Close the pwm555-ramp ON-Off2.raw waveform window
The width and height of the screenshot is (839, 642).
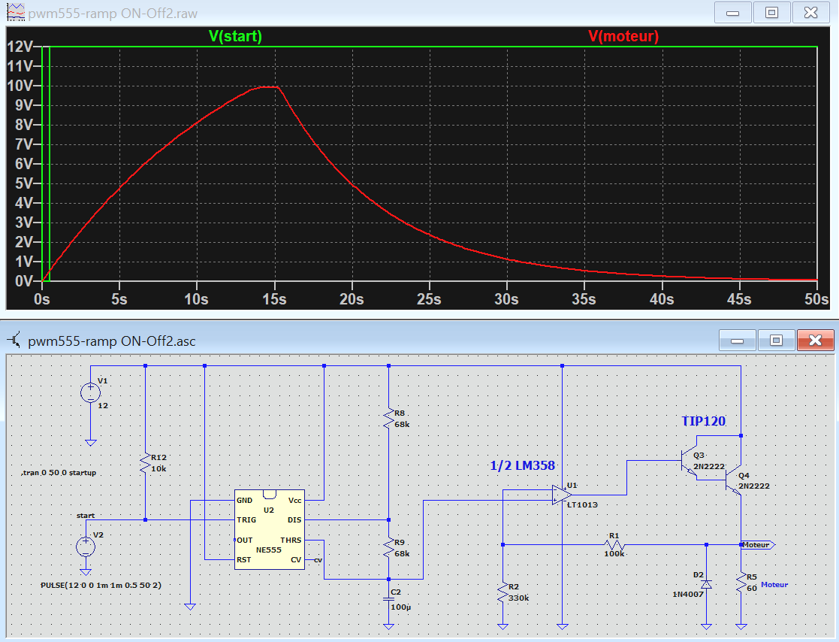click(811, 12)
